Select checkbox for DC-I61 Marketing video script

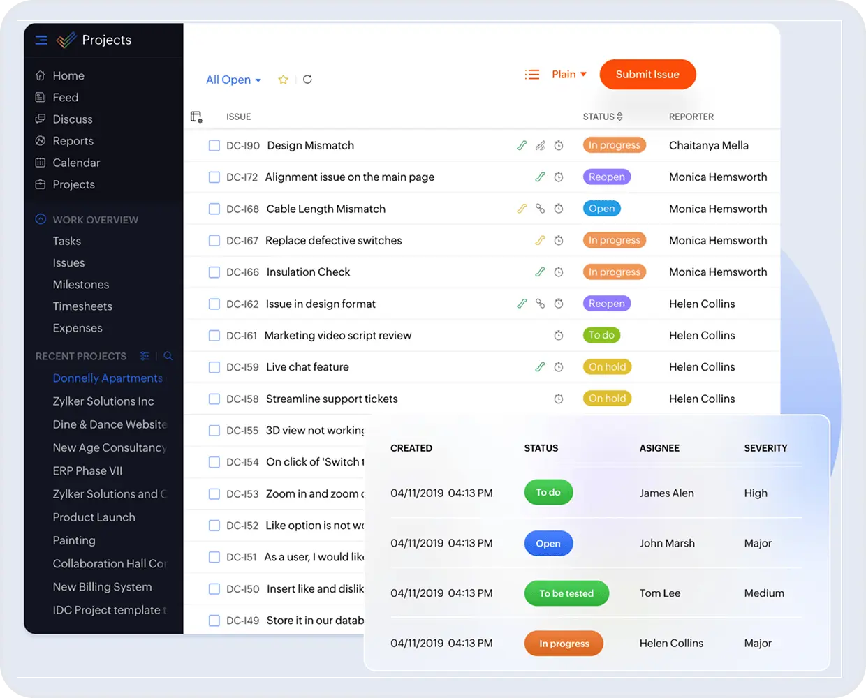(214, 336)
